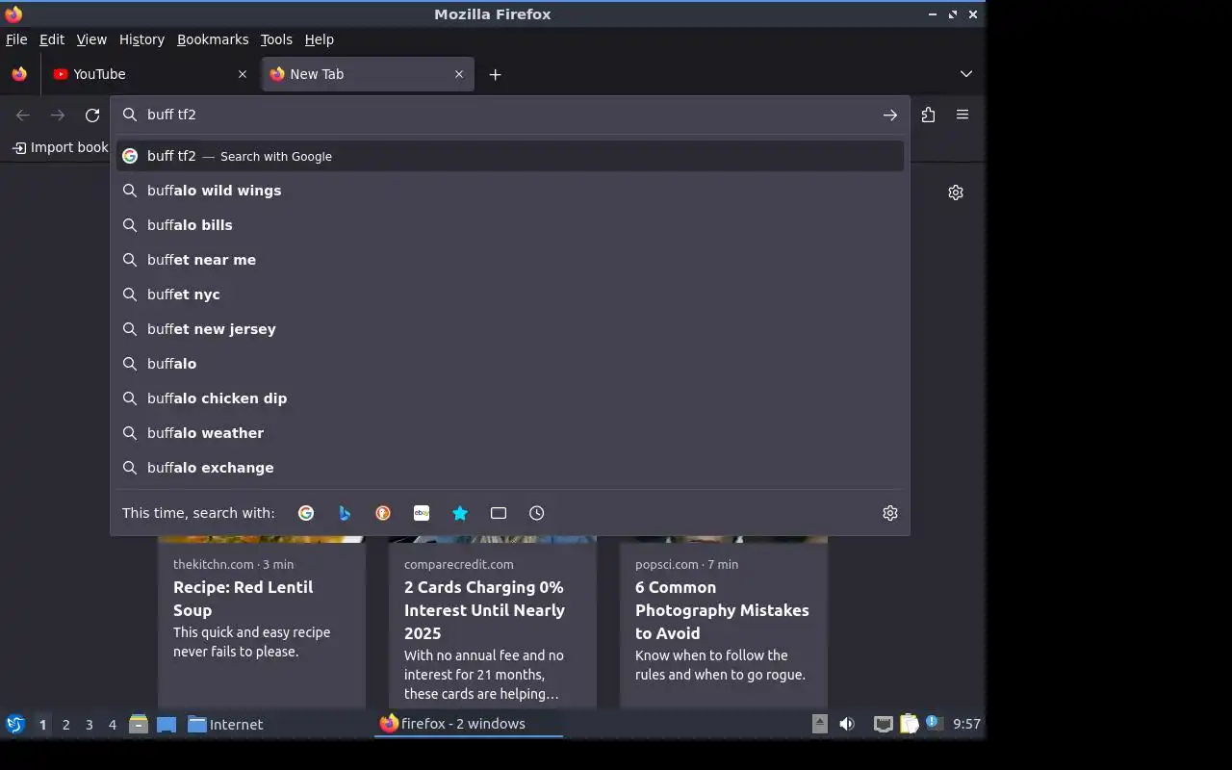Click the show desktop taskbar icon
The height and width of the screenshot is (770, 1232).
(x=167, y=724)
